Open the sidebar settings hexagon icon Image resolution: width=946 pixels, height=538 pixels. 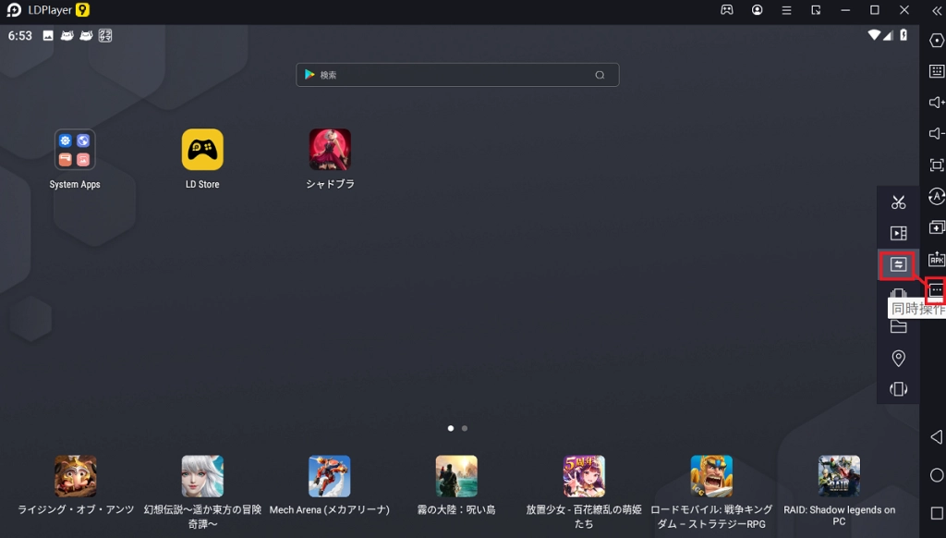(x=937, y=41)
